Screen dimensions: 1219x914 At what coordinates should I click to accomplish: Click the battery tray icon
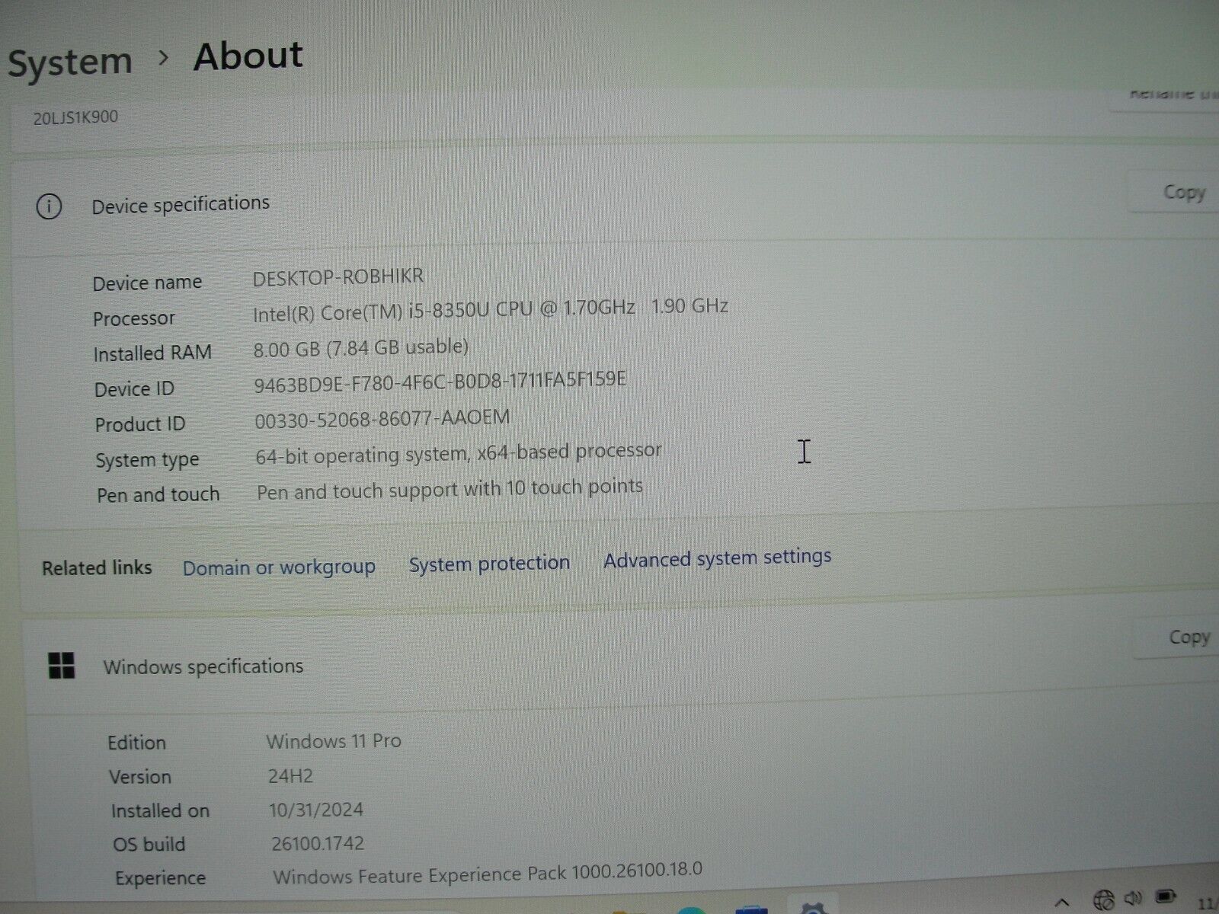1165,896
